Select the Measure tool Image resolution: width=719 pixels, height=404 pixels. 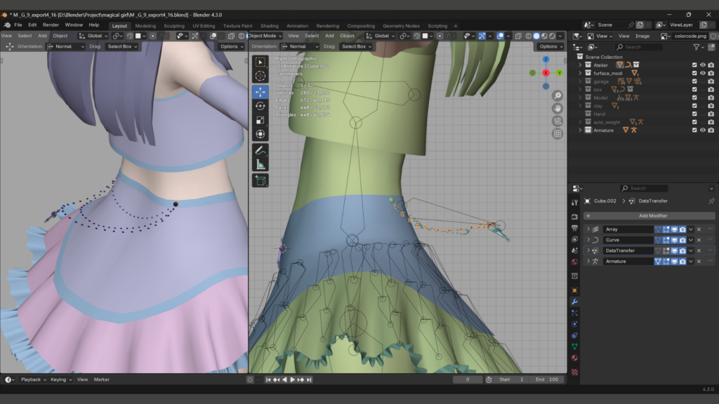(260, 165)
